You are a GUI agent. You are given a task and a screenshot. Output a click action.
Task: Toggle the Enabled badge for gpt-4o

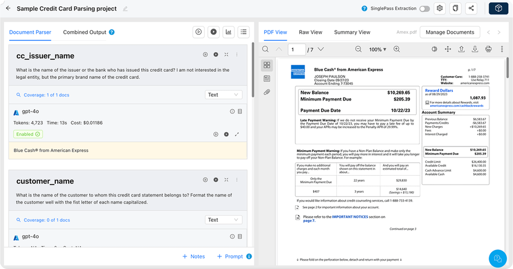point(28,134)
